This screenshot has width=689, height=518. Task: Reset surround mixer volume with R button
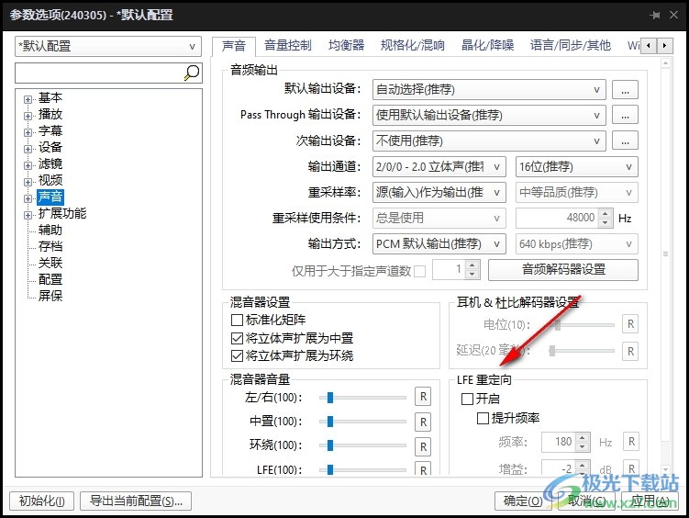[x=423, y=446]
